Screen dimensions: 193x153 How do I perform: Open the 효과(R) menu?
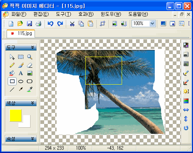coord(86,14)
